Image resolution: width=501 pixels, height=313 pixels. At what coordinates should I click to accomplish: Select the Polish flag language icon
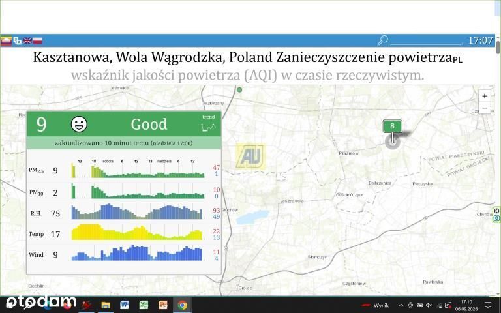[38, 40]
